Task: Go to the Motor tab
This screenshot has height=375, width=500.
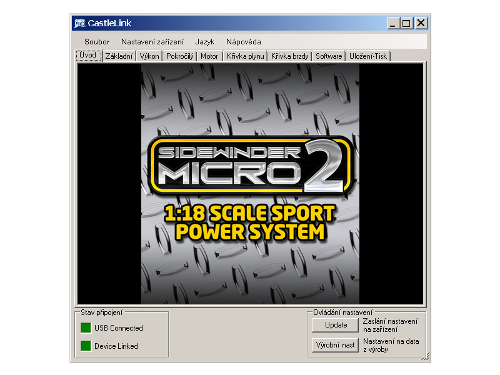Action: pos(209,56)
